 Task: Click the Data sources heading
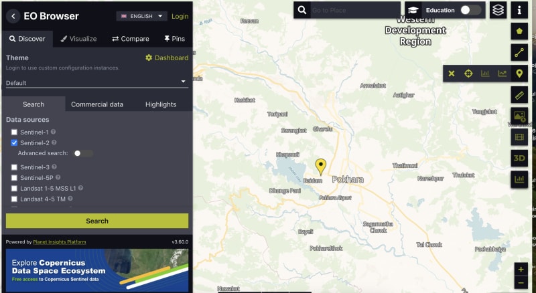click(x=27, y=120)
